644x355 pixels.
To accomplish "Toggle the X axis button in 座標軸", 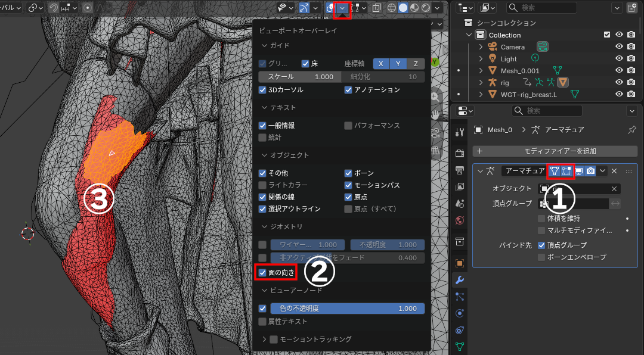I will [x=380, y=64].
